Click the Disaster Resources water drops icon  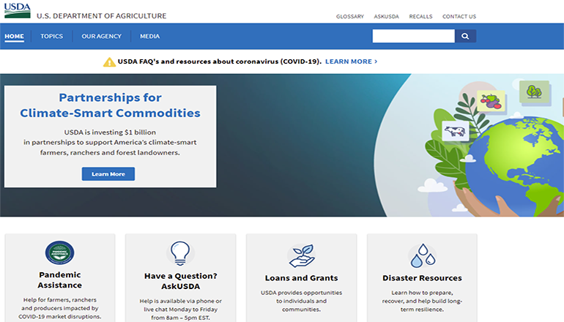tap(423, 255)
